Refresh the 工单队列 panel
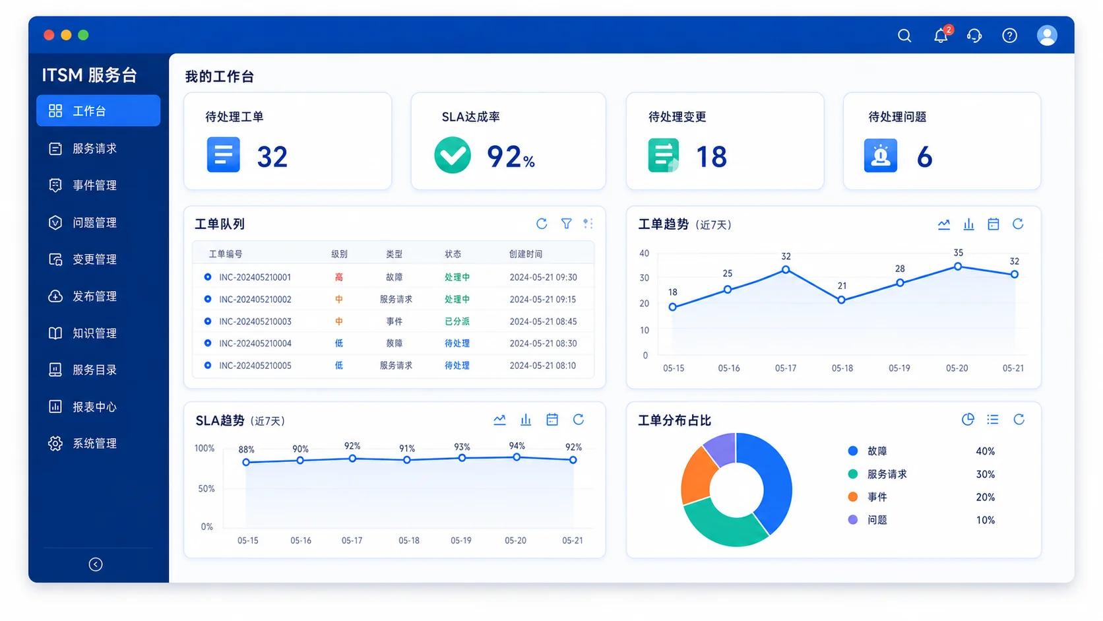This screenshot has height=621, width=1103. (542, 224)
